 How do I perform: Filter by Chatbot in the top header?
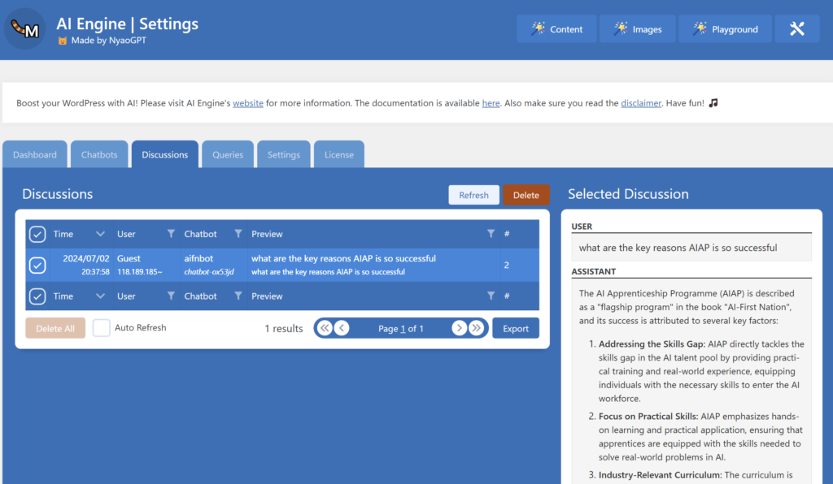point(238,234)
